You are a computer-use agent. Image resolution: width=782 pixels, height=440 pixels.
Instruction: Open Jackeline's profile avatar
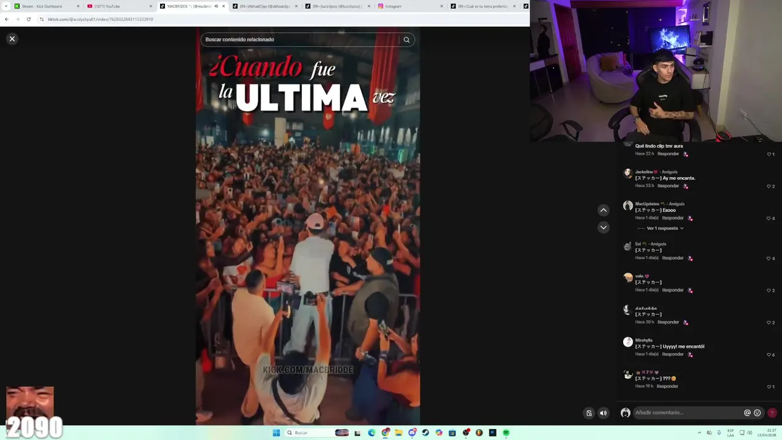coord(627,174)
